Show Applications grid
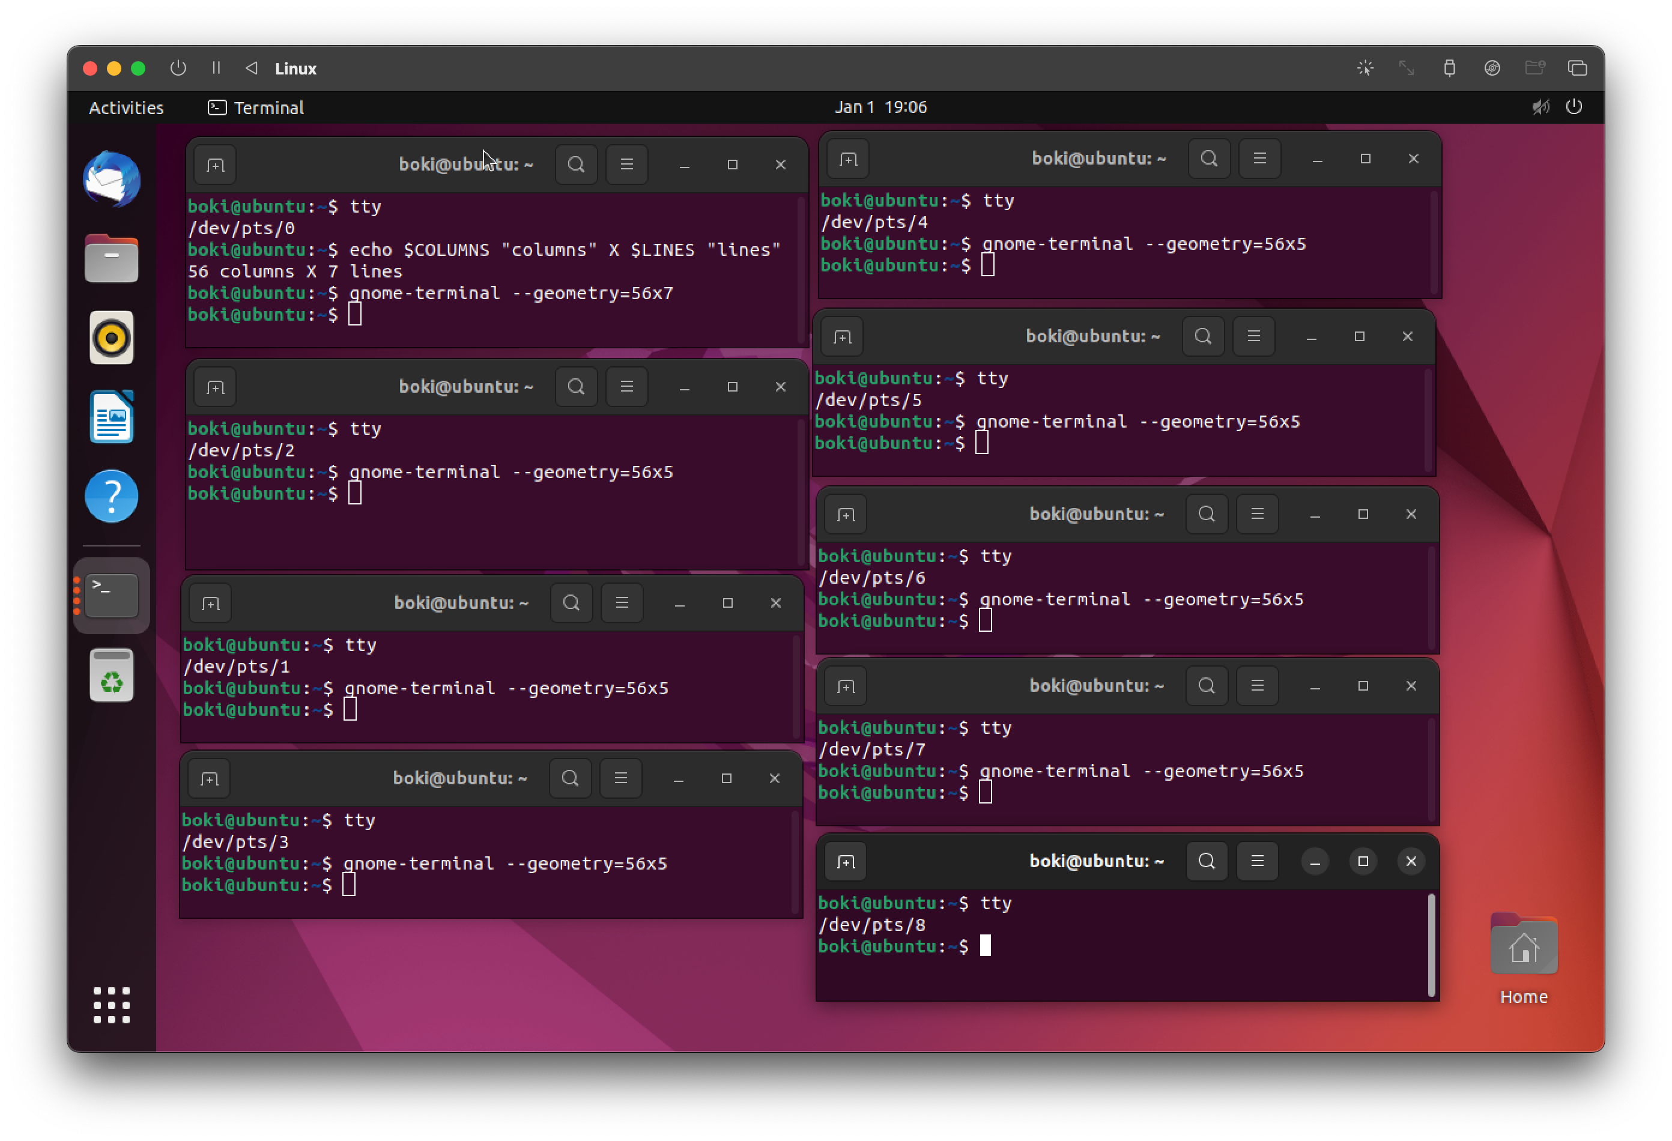 112,1005
